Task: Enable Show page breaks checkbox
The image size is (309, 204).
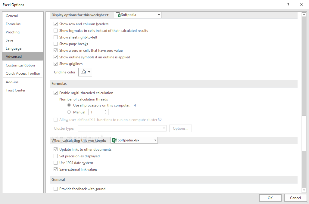Action: click(55, 44)
